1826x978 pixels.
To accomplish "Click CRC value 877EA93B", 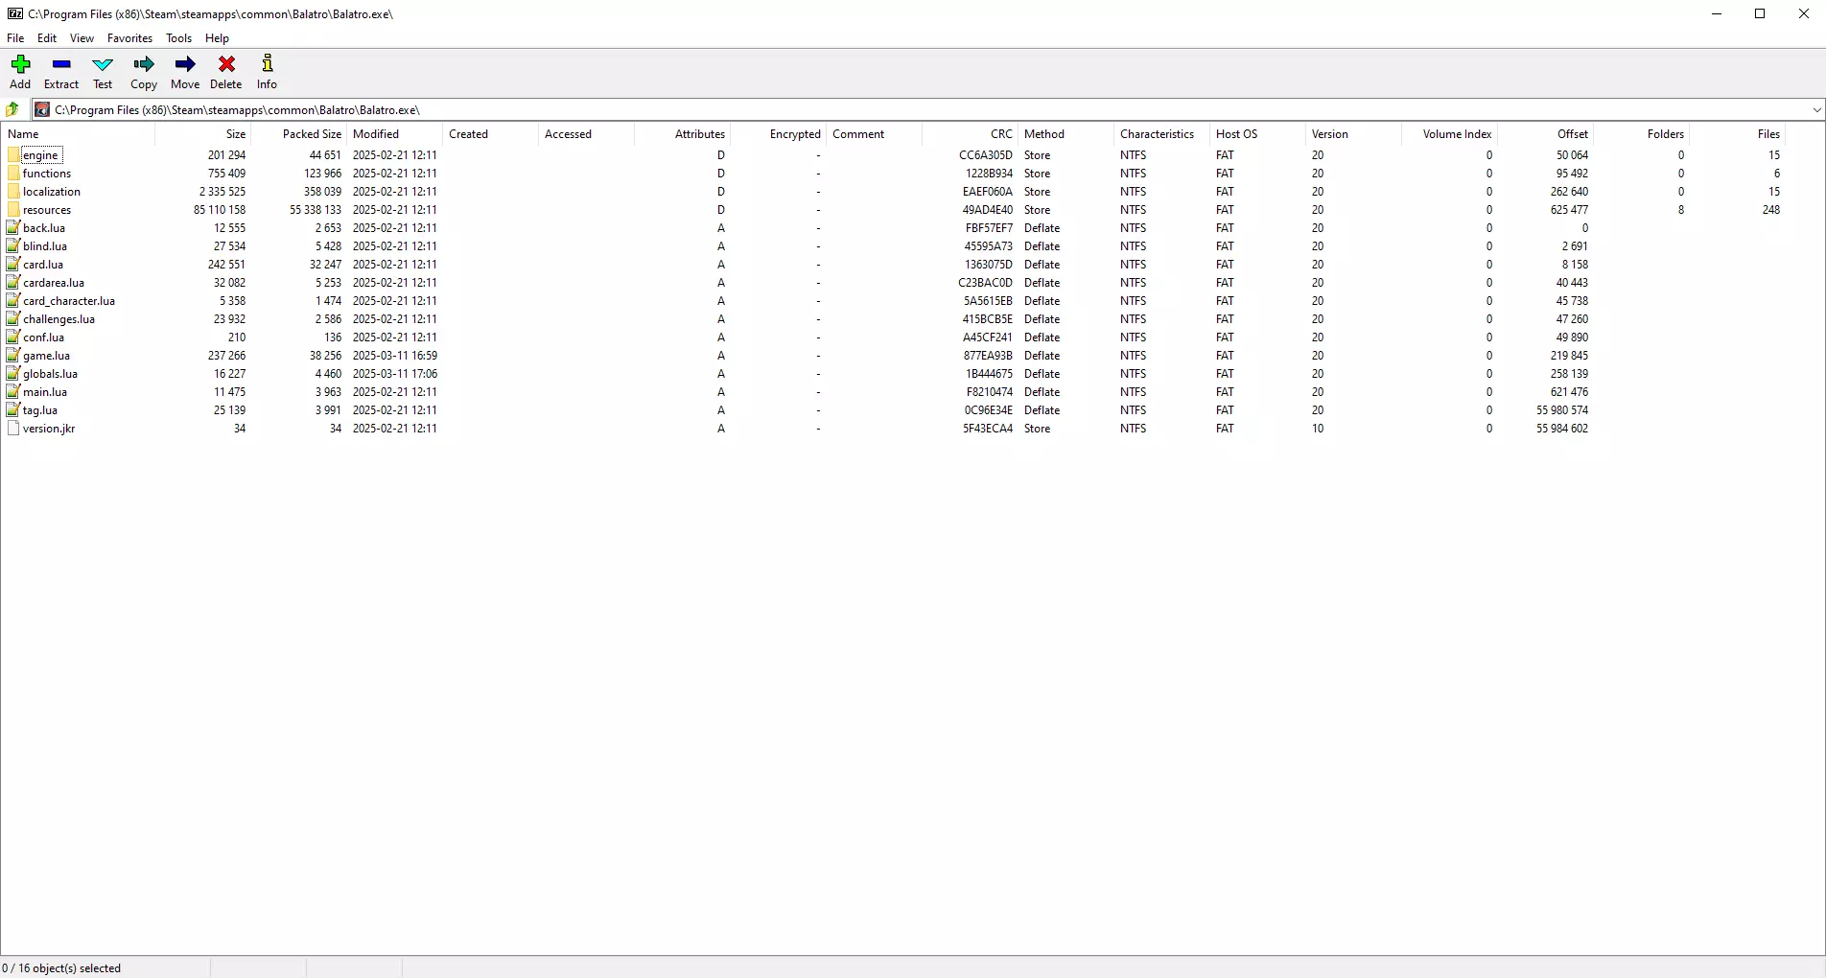I will (988, 356).
